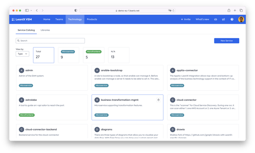Delete business-transformation-mgmt with trash icon
The image size is (255, 153).
[x=158, y=100]
